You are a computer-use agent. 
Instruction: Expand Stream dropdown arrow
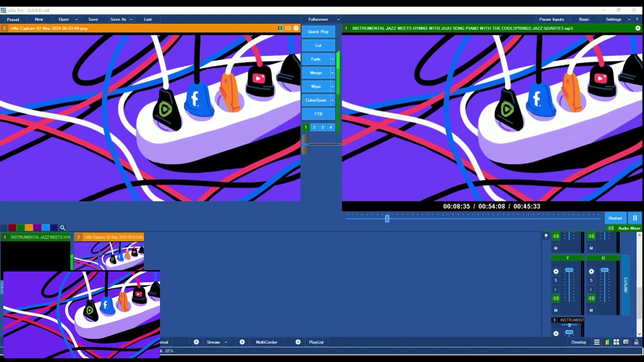pyautogui.click(x=225, y=342)
